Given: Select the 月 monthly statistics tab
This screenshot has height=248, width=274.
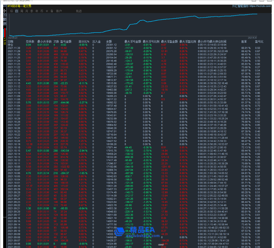Looking at the screenshot, I should (27, 11).
